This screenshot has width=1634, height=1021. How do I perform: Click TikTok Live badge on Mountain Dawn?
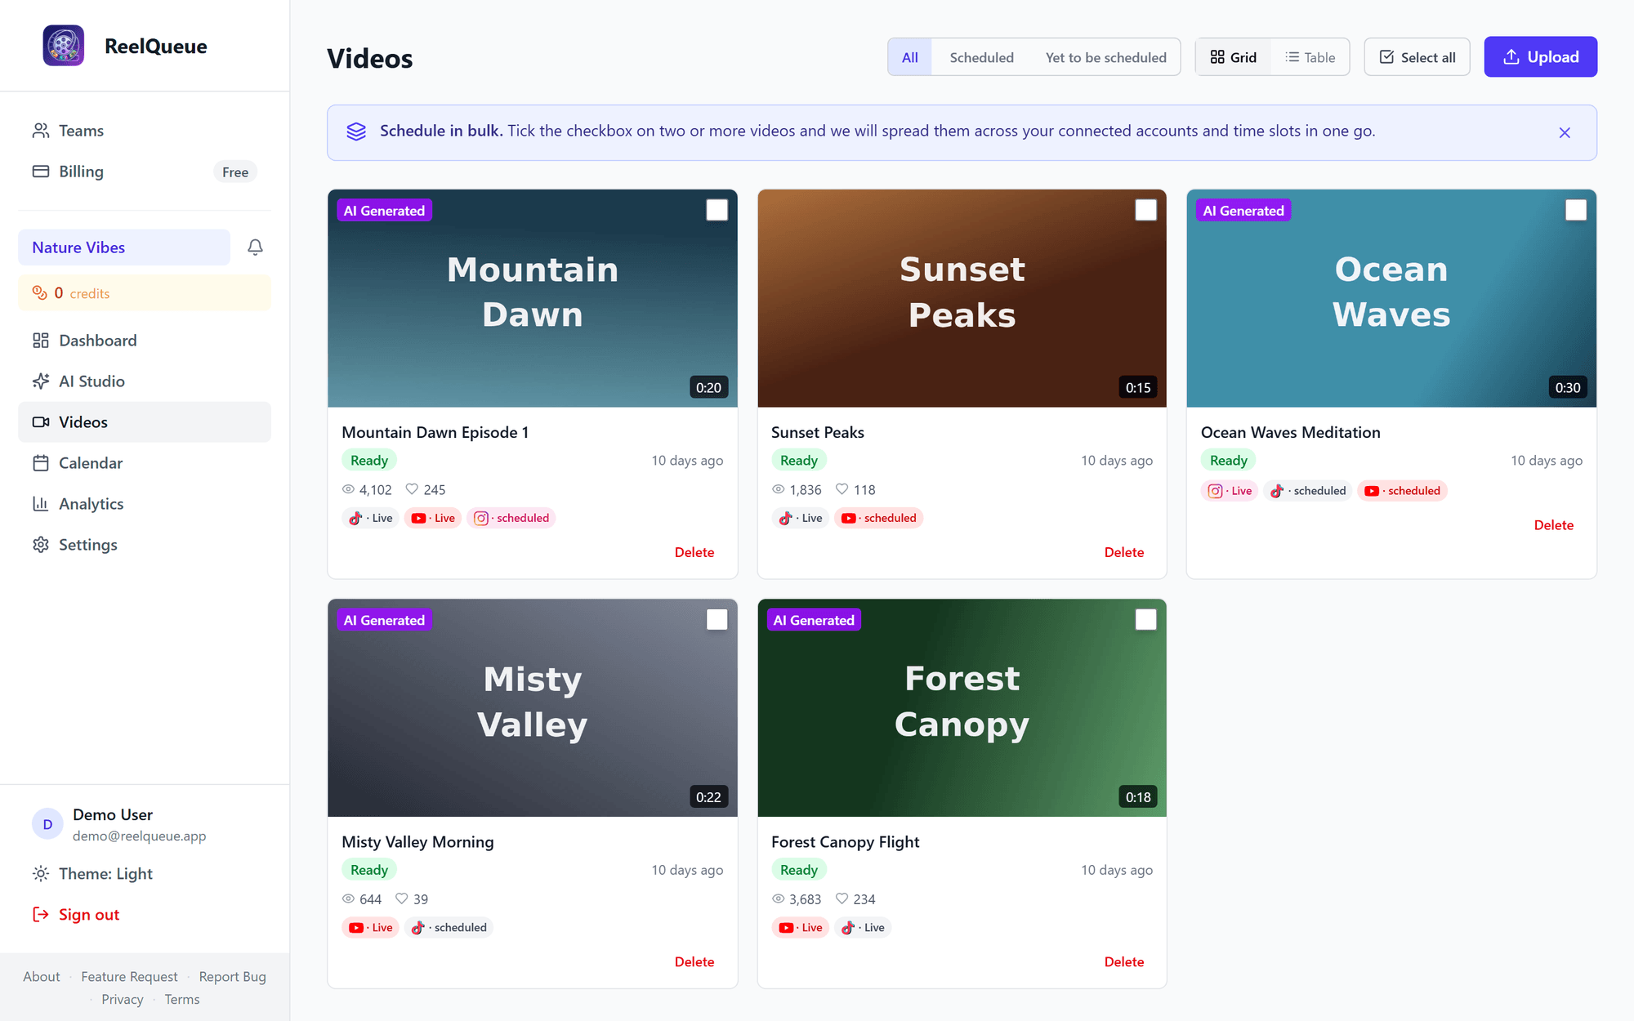371,518
